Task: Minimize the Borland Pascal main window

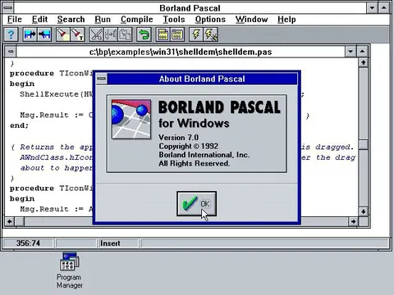Action: (372, 7)
